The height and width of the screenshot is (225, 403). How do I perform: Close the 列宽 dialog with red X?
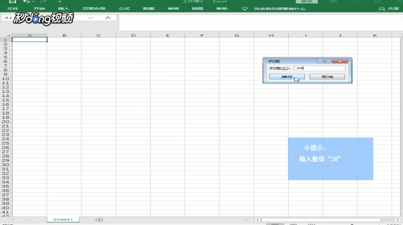[x=340, y=61]
